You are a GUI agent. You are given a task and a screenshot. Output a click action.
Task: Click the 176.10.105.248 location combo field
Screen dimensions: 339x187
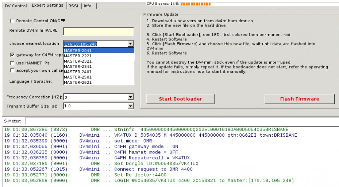[x=96, y=44]
